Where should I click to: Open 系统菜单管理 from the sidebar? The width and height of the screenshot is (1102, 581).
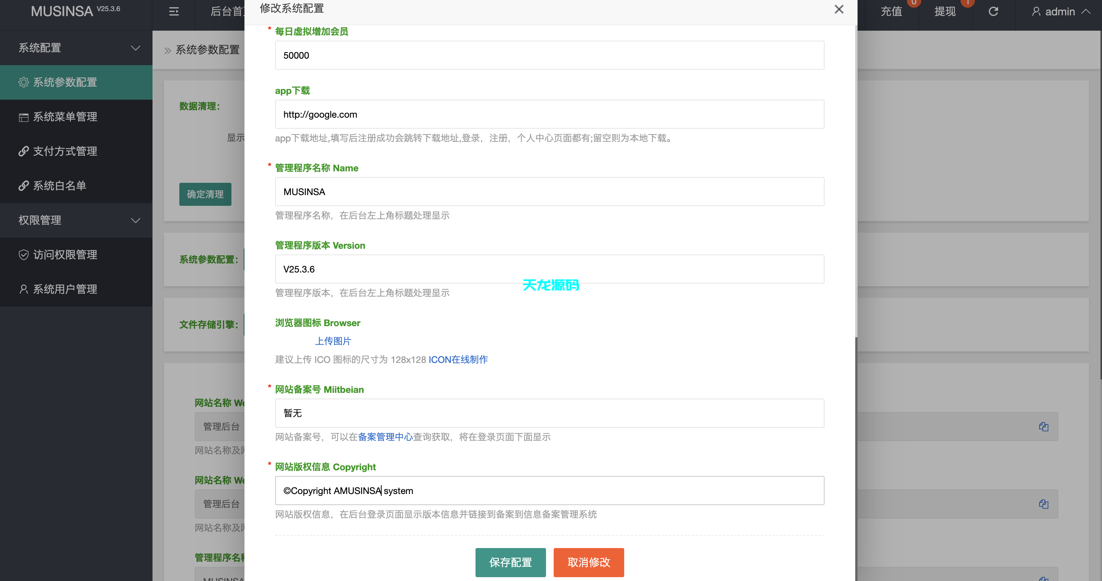tap(65, 117)
